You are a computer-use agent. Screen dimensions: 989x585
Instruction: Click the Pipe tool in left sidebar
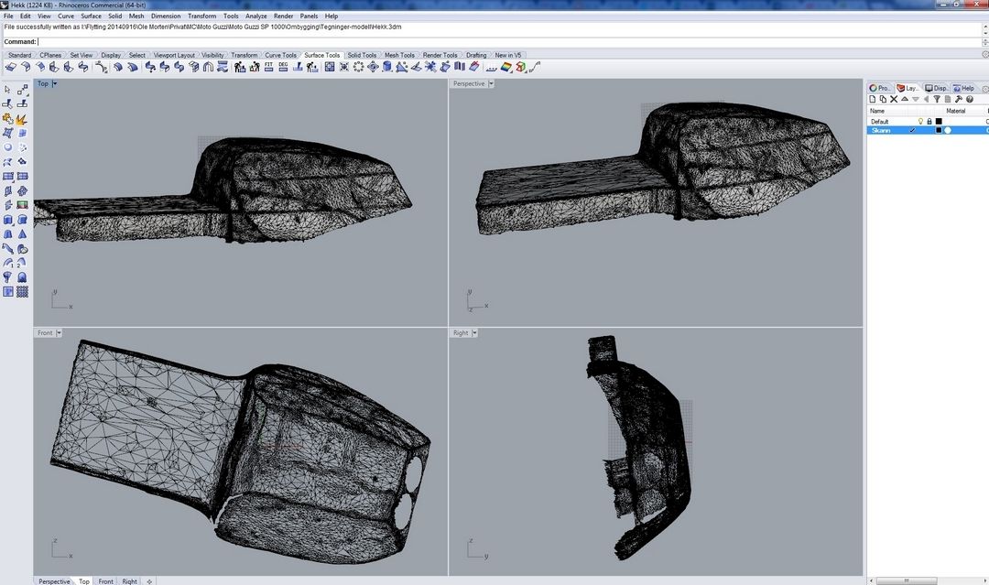(x=7, y=248)
